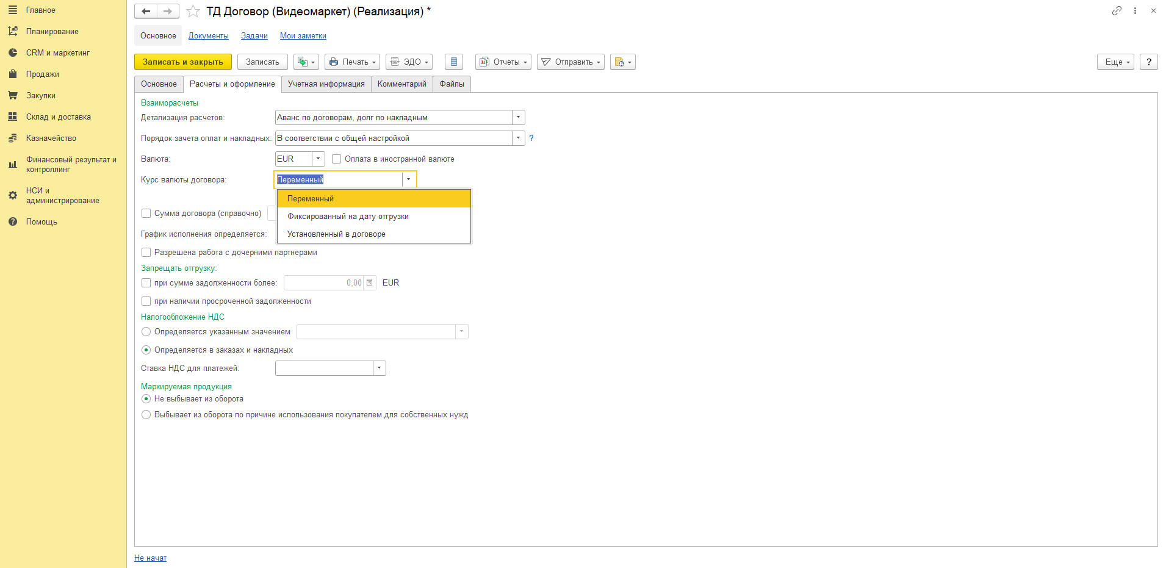Open the Закупки section
The image size is (1166, 568).
coord(40,96)
